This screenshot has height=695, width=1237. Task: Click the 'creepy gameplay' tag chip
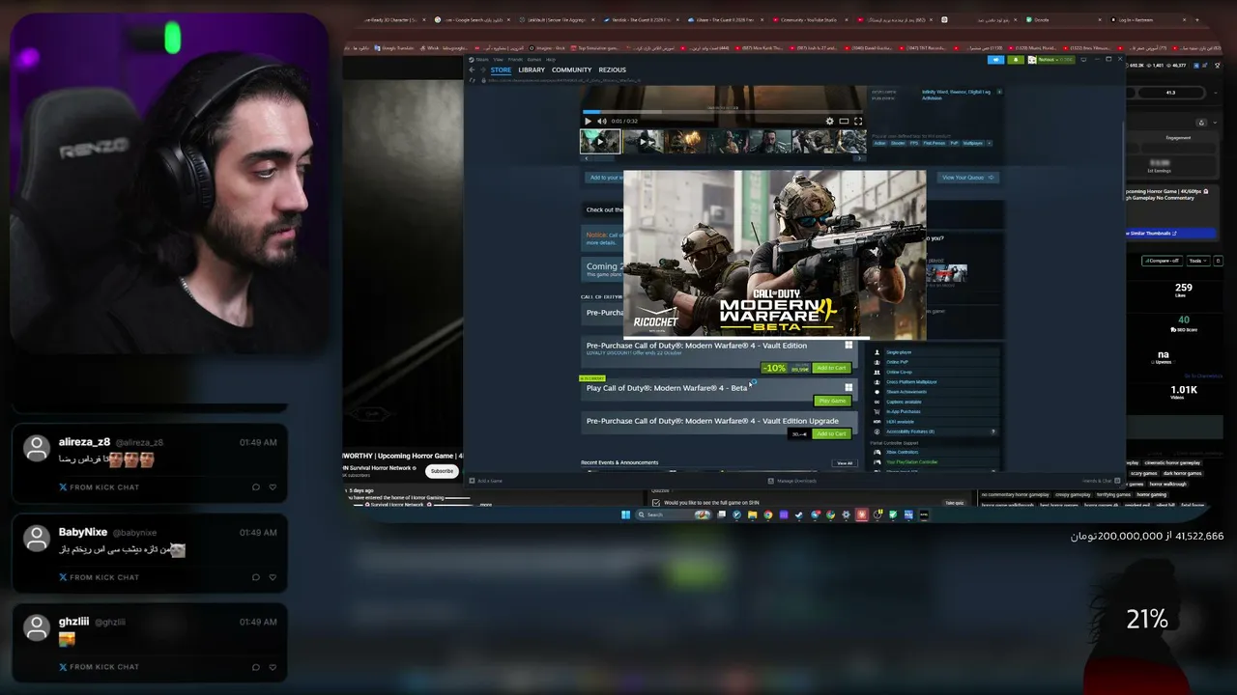coord(1073,494)
